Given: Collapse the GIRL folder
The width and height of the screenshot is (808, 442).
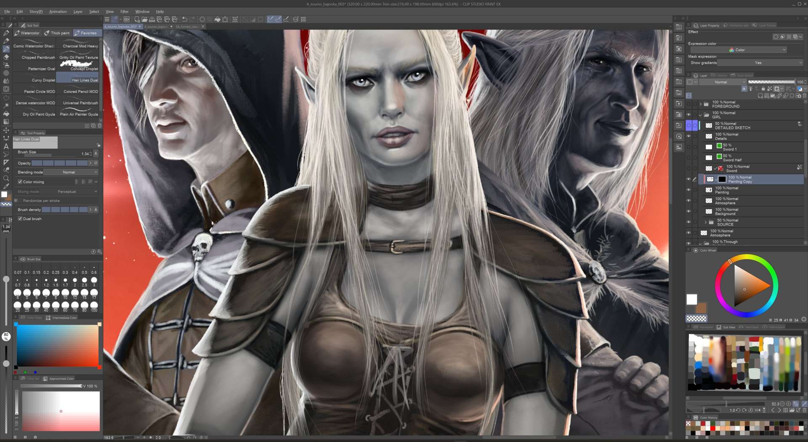Looking at the screenshot, I should (701, 115).
